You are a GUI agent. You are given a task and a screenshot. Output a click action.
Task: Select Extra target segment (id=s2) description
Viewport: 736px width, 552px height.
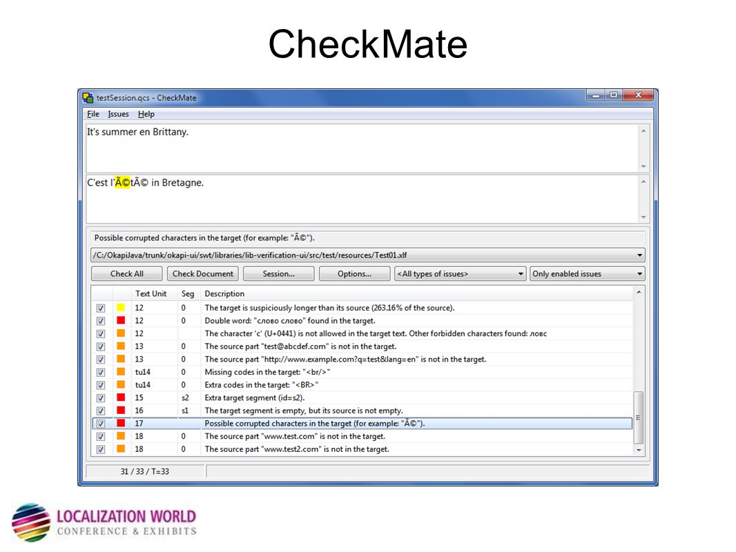coord(254,397)
